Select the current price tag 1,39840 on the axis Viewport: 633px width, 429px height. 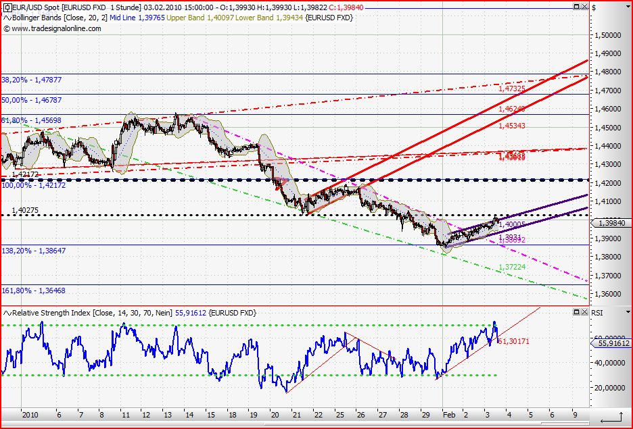(612, 222)
